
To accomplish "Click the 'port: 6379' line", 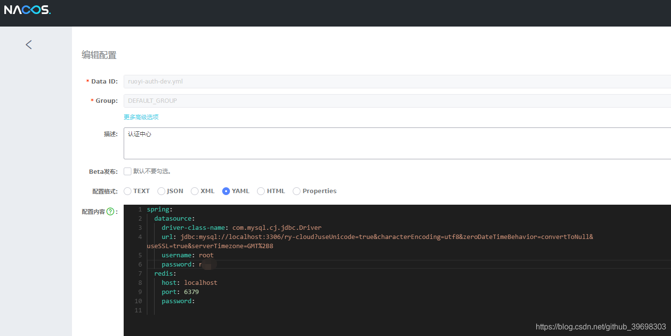I will tap(180, 292).
